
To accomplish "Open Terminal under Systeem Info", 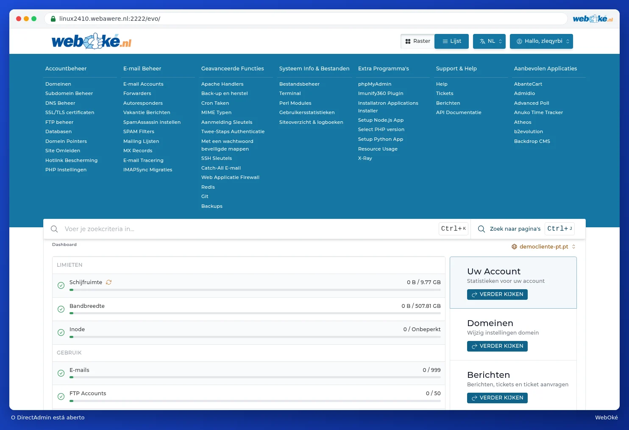I will pyautogui.click(x=290, y=93).
